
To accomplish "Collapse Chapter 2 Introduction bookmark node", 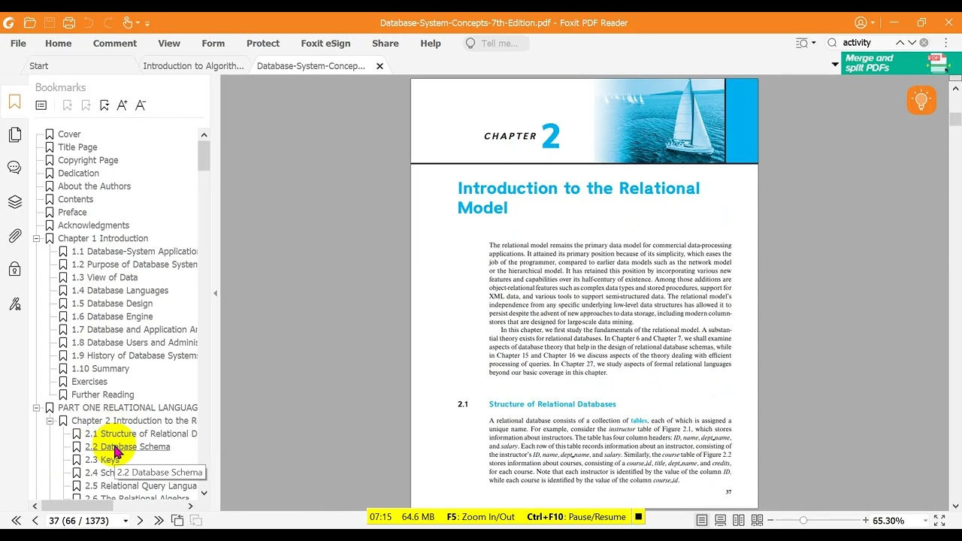I will (x=50, y=421).
